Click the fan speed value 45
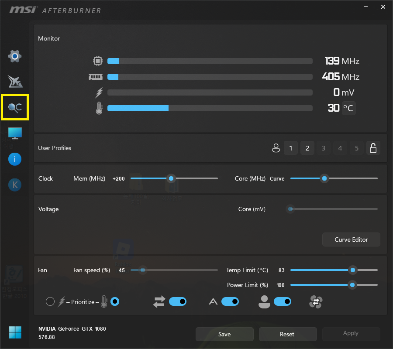The image size is (393, 349). (121, 270)
